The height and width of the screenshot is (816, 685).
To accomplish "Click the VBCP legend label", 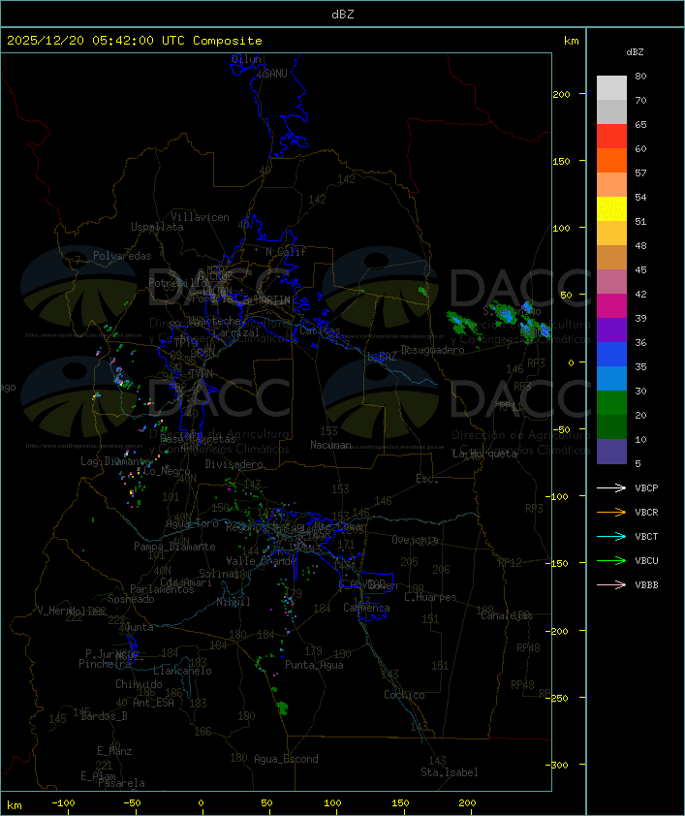I will pyautogui.click(x=646, y=488).
